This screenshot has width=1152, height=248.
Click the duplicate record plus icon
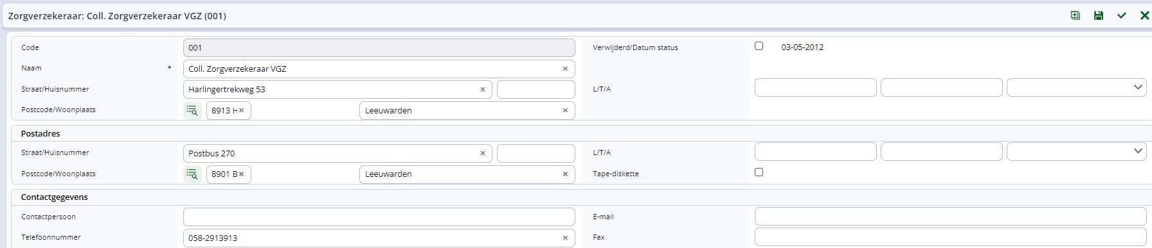[1075, 15]
